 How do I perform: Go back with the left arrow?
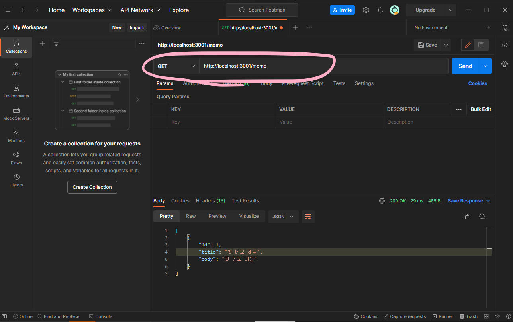pos(23,10)
